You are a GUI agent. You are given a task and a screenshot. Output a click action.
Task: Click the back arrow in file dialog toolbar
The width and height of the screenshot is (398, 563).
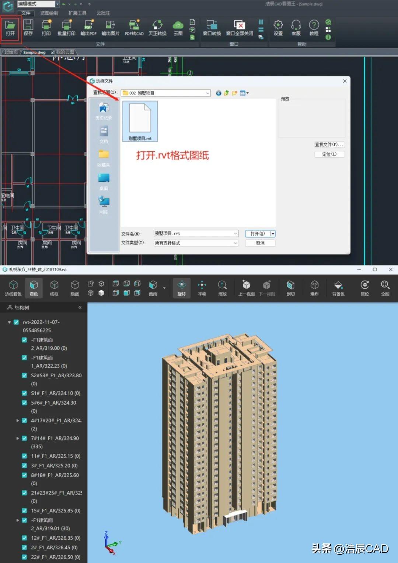point(219,93)
